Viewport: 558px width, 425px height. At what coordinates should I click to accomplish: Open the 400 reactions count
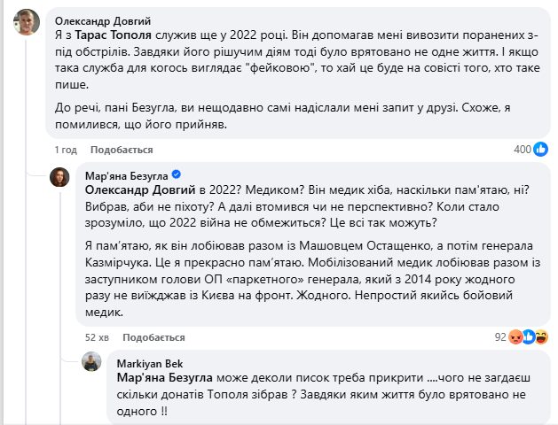tap(523, 150)
